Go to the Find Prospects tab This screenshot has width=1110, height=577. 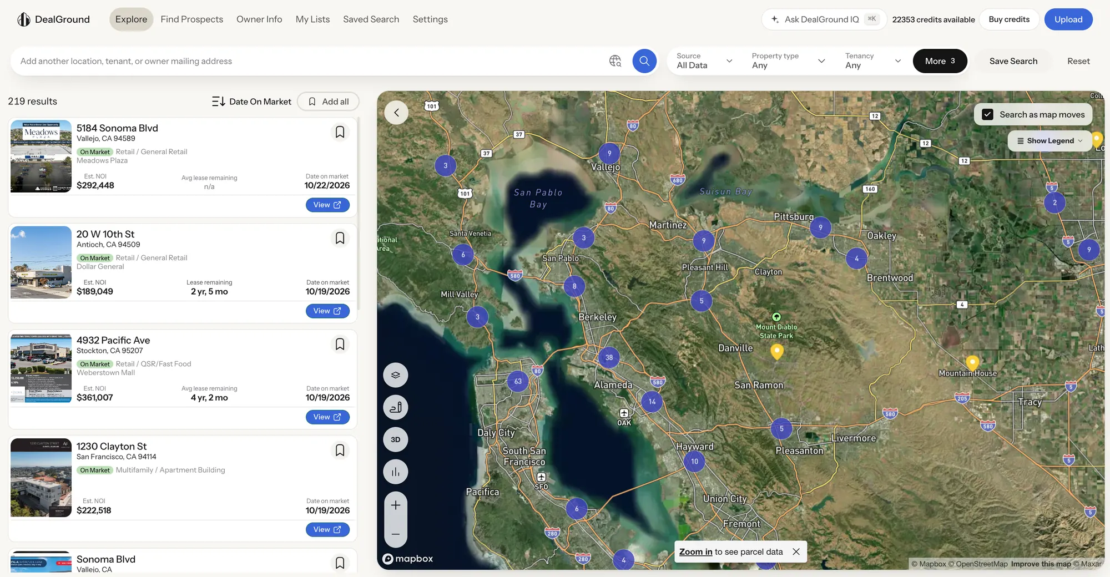coord(191,19)
